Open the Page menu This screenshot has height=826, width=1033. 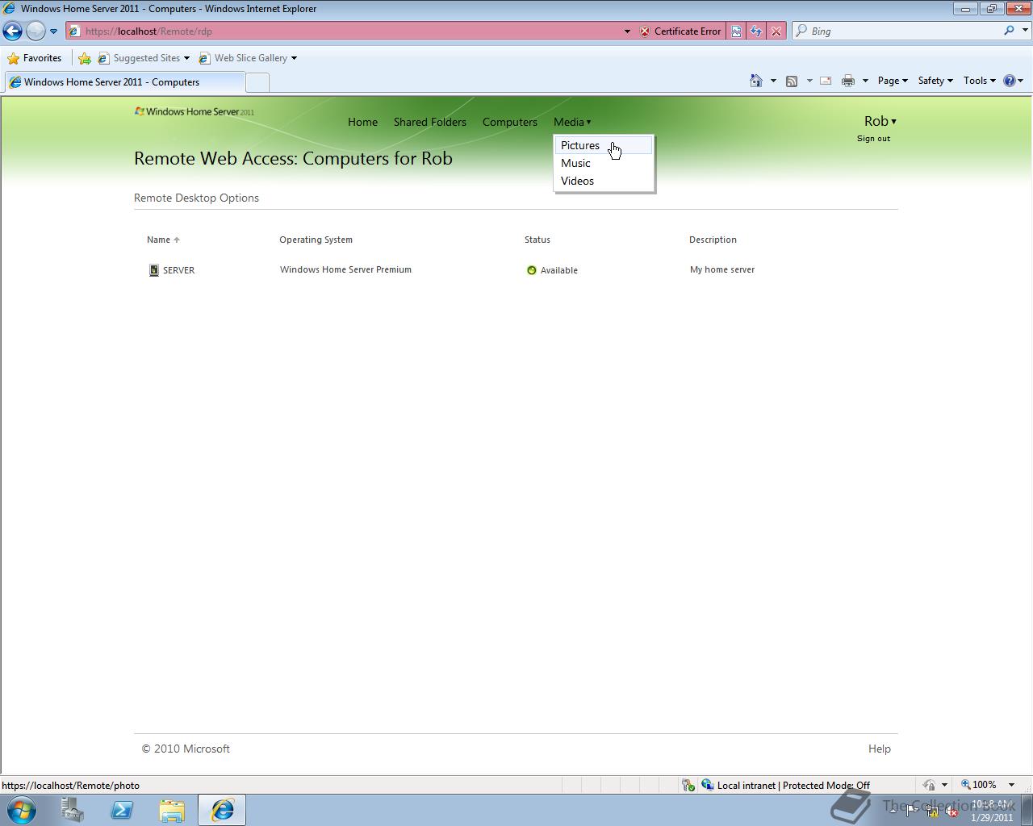point(893,81)
